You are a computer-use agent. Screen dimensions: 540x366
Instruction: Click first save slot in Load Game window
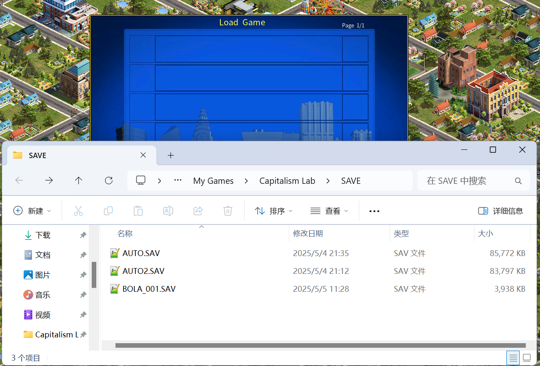[249, 49]
